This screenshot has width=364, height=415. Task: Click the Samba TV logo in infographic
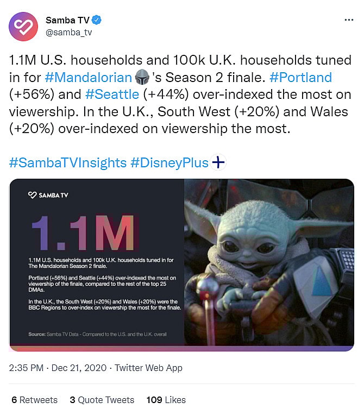(48, 195)
